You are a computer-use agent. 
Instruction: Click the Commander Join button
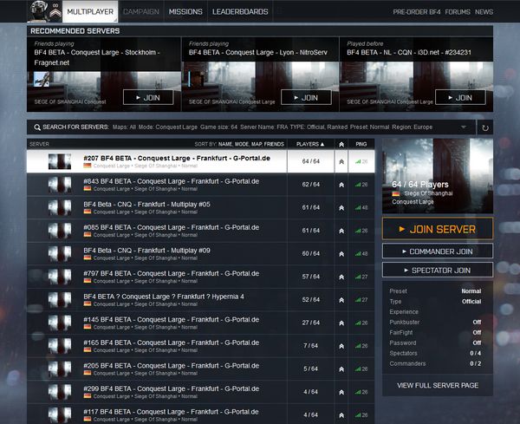coord(438,251)
